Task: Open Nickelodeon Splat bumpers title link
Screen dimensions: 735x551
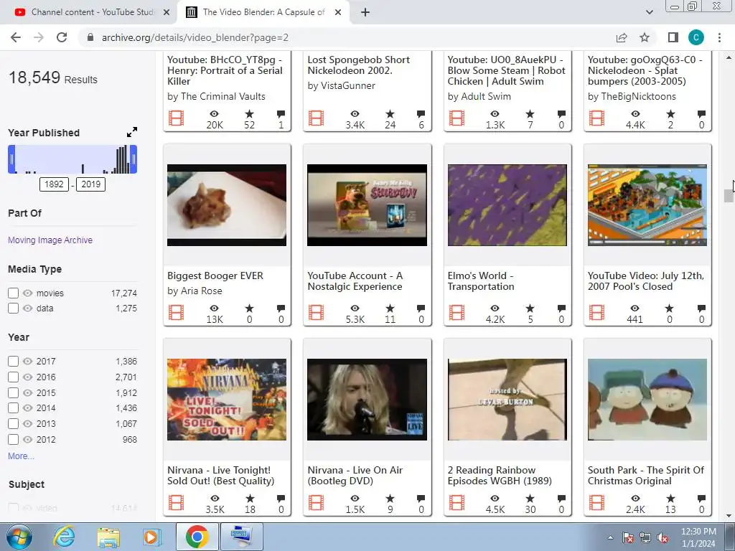Action: click(645, 70)
